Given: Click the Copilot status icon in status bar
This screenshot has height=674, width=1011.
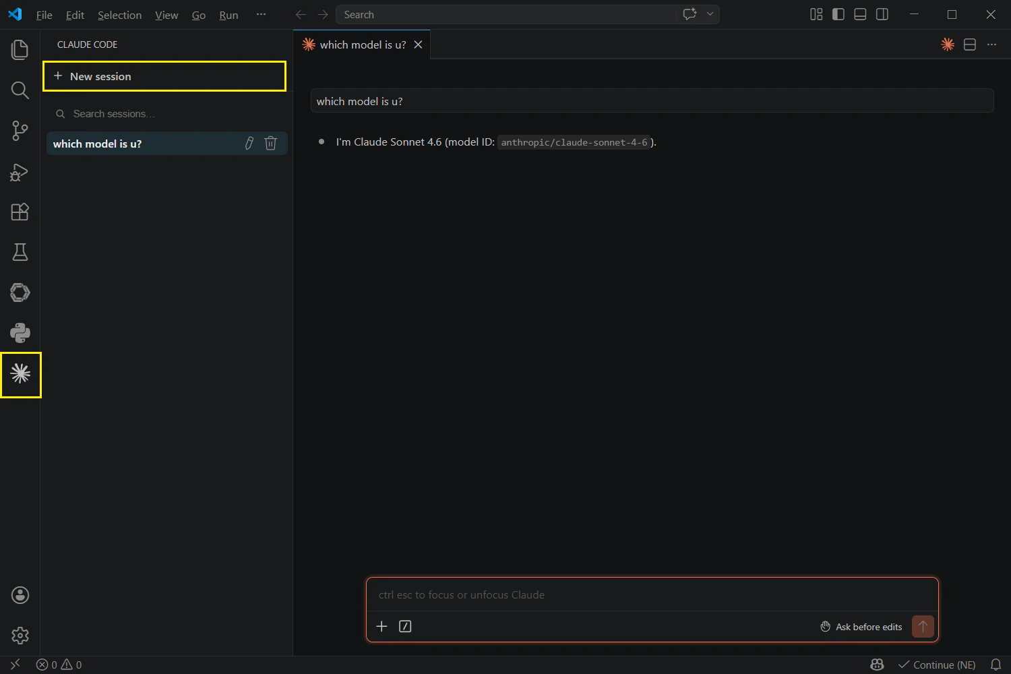Looking at the screenshot, I should [x=877, y=665].
